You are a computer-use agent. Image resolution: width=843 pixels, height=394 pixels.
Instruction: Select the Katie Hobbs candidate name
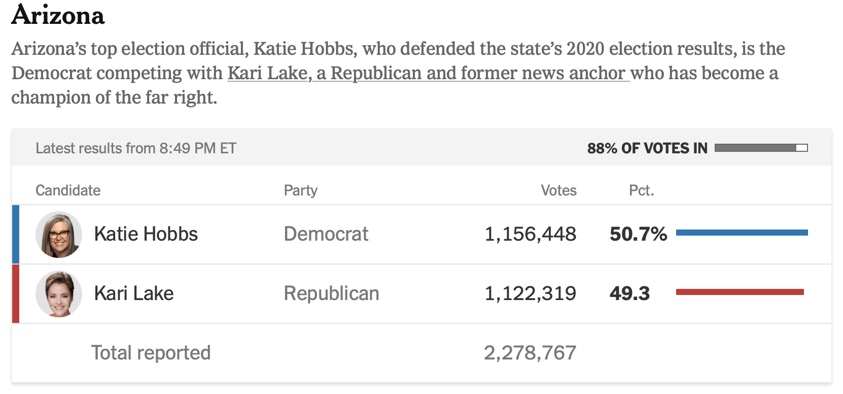point(146,234)
